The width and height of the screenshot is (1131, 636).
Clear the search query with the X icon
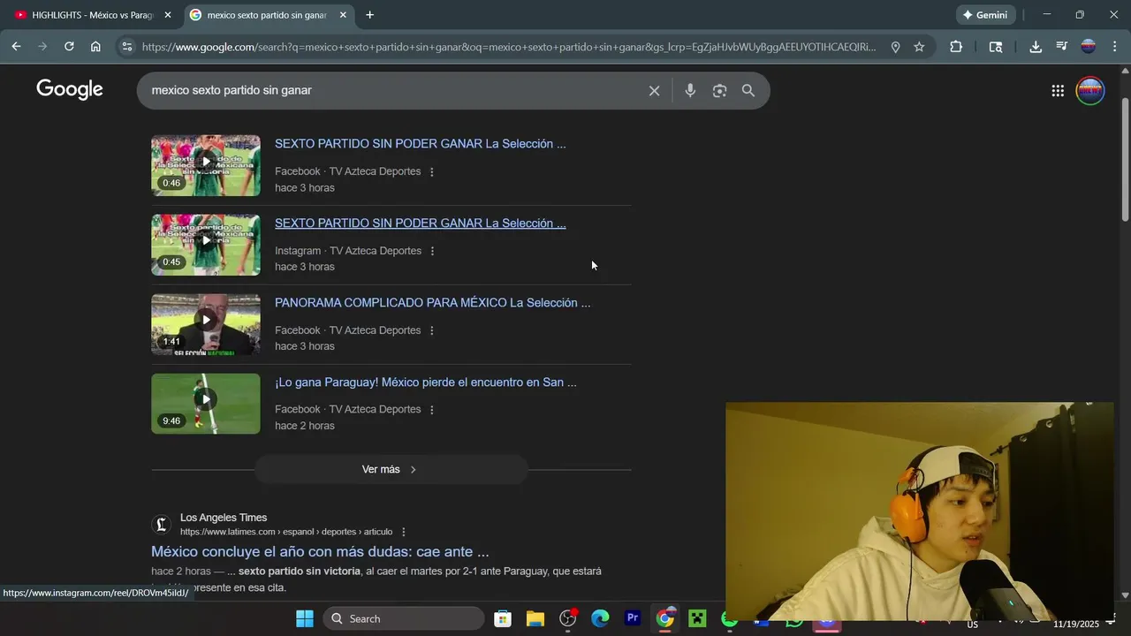654,90
